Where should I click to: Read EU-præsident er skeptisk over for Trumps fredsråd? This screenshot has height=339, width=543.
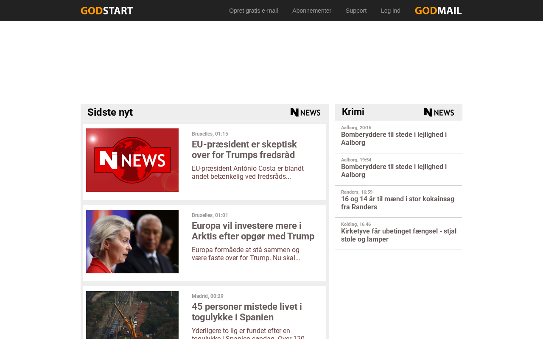click(244, 150)
